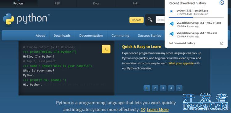Screen dimensions: 231x113
Task: Open the Success Stories menu
Action: coord(149,36)
